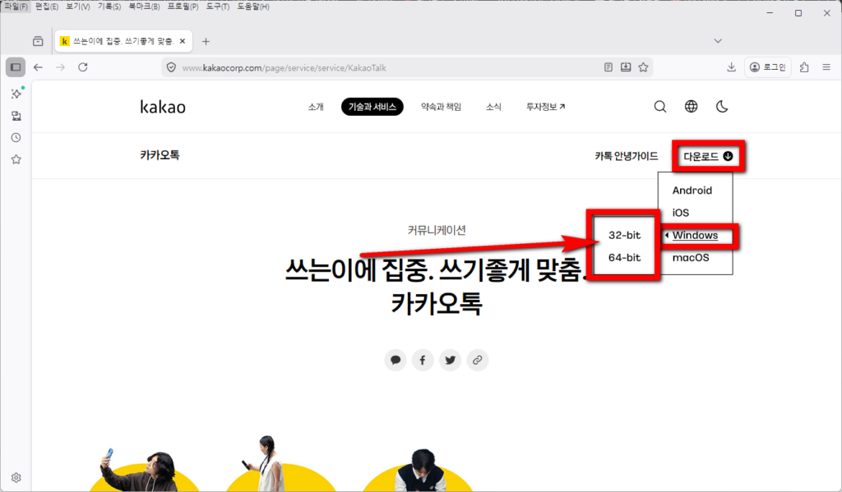Open the 북마크(B) menu
The image size is (842, 492).
(144, 7)
